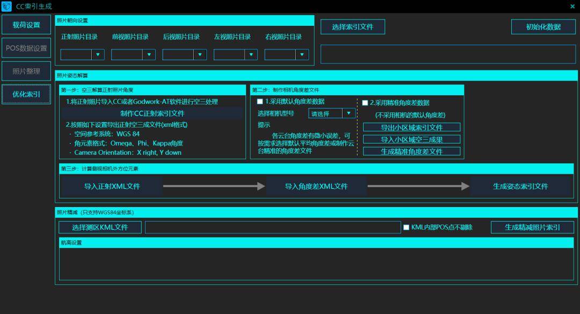Click the CC索引生成 app logo icon
This screenshot has height=314, width=580.
(x=6, y=6)
